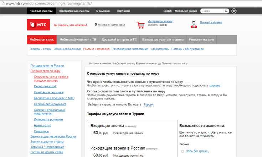Click the Личный кабинет link
The width and height of the screenshot is (262, 157).
coord(211,22)
